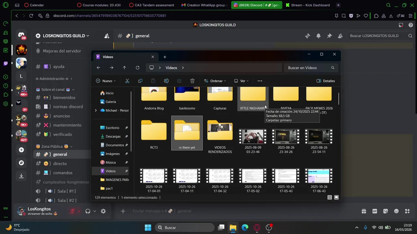Screen dimensions: 417x234
Task: Open the gift icon in Discord message bar
Action: coord(364,211)
